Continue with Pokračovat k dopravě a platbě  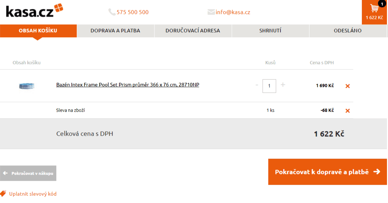pos(327,172)
